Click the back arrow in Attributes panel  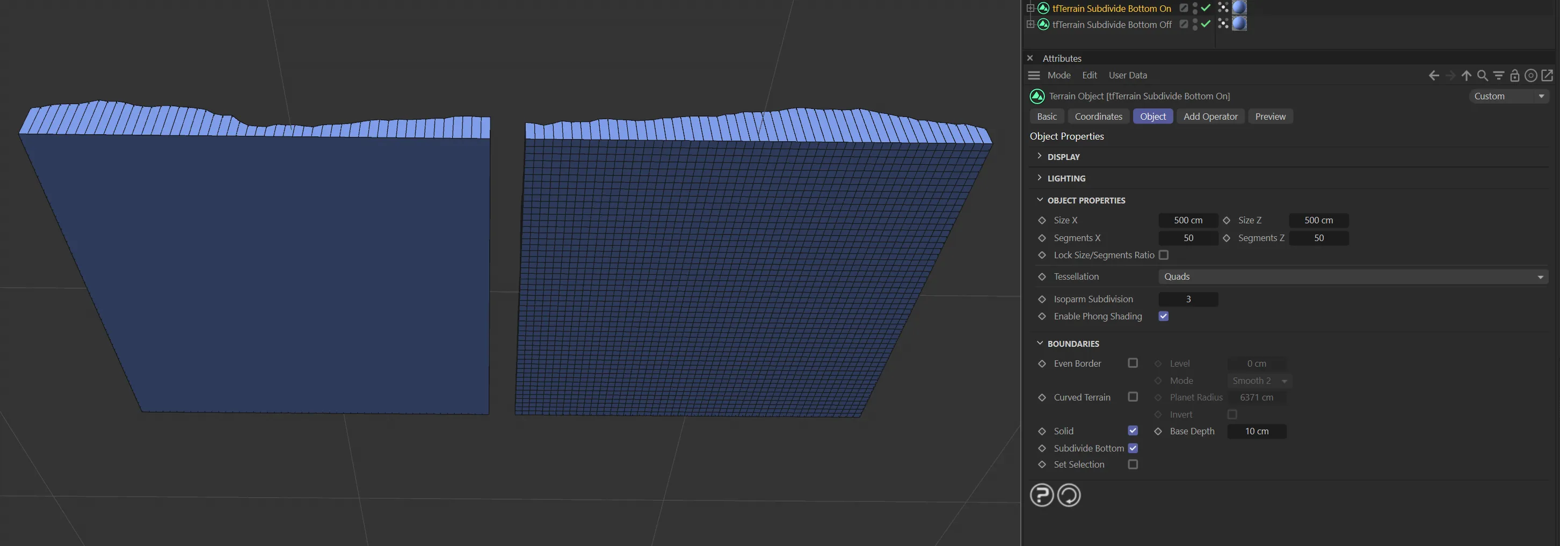(x=1433, y=76)
